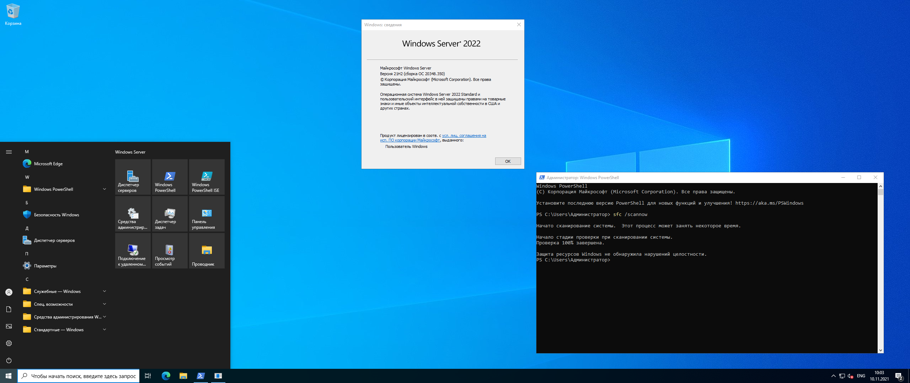This screenshot has width=910, height=383.
Task: Click the Start menu hamburger icon
Action: point(9,152)
